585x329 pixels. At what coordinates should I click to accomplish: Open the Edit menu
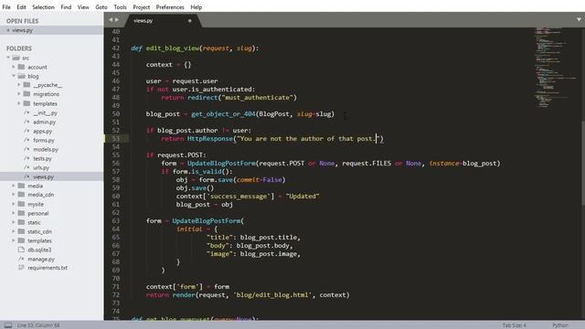coord(21,7)
